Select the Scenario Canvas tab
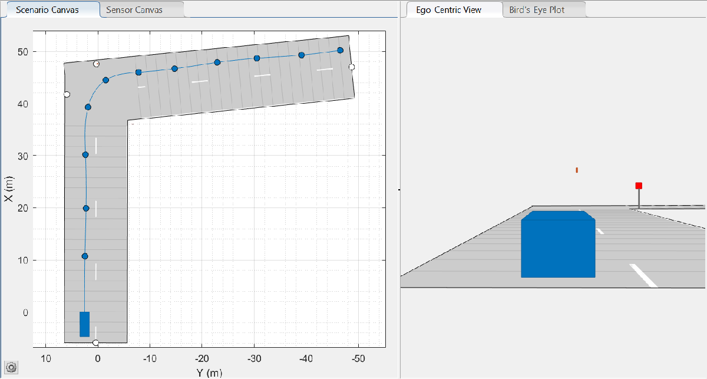 pyautogui.click(x=47, y=10)
